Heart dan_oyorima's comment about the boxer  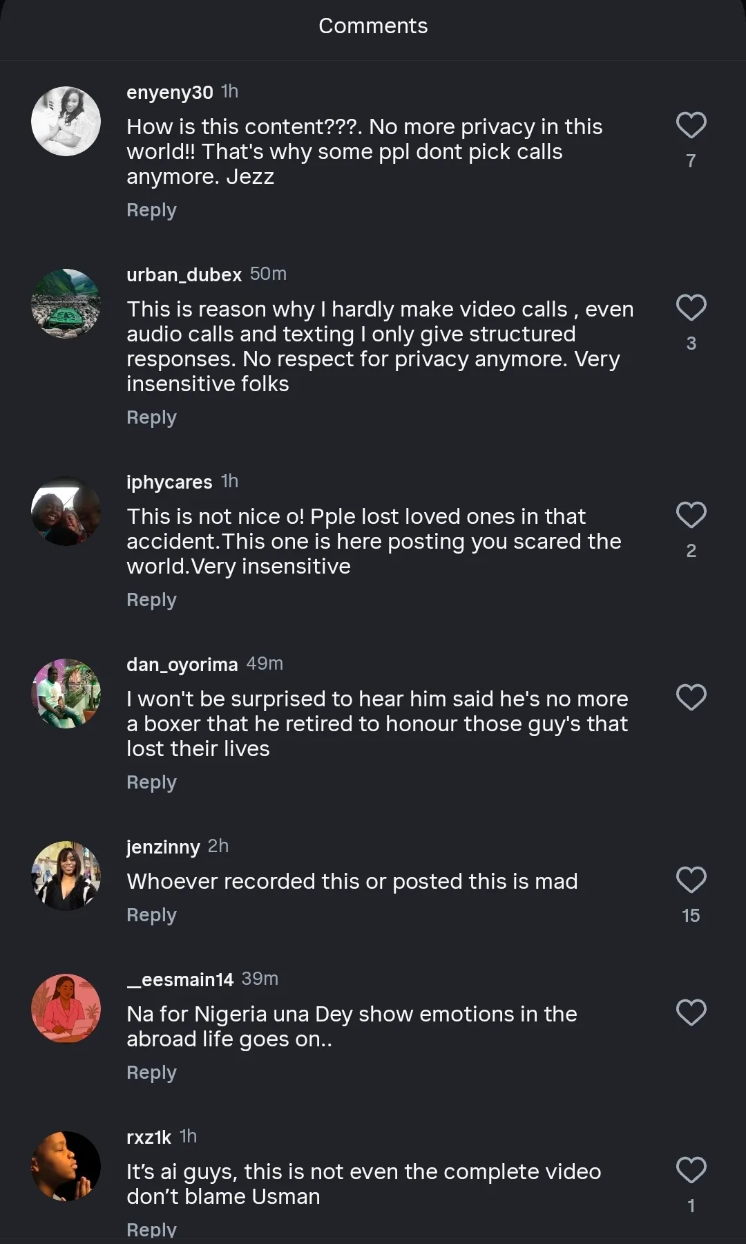click(x=691, y=697)
